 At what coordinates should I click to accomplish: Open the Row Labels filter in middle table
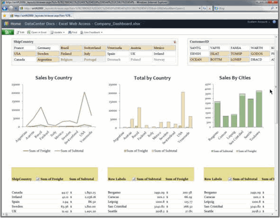pos(134,179)
